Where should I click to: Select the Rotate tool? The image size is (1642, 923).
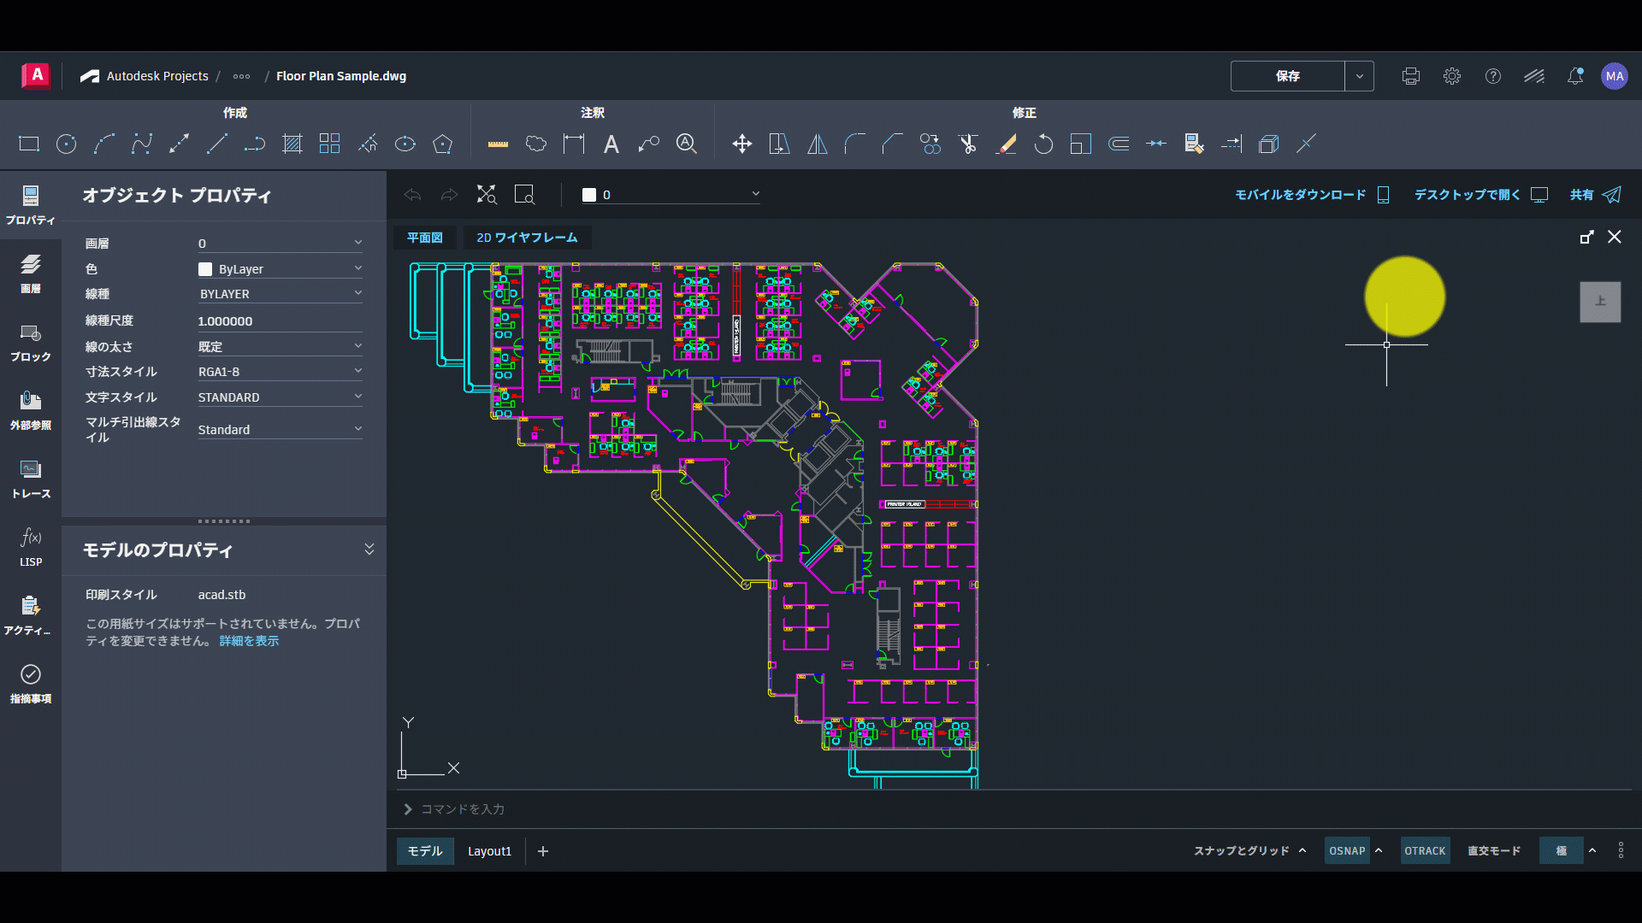pyautogui.click(x=1043, y=144)
